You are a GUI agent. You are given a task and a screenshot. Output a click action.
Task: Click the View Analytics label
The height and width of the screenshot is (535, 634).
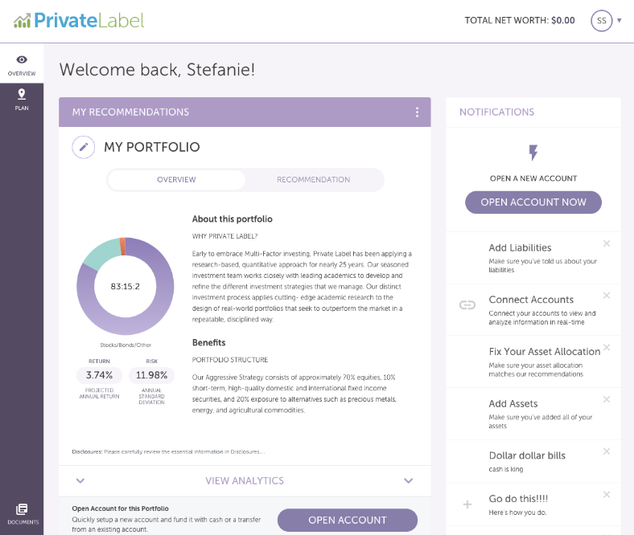click(245, 480)
